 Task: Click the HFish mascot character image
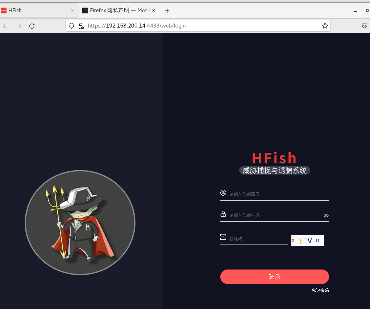pyautogui.click(x=80, y=222)
